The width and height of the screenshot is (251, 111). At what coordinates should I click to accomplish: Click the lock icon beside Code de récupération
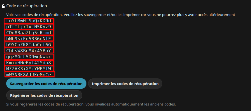(3, 6)
